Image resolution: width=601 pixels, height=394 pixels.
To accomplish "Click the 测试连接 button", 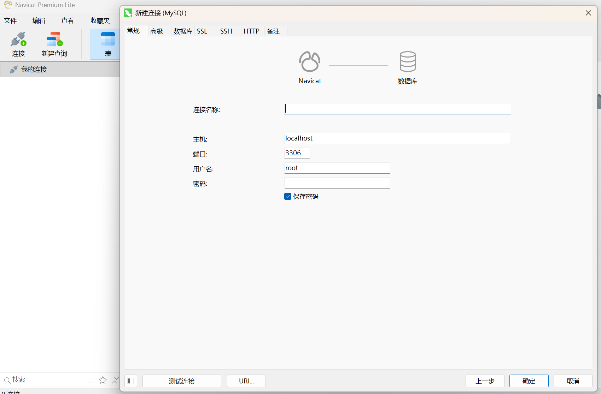I will click(x=182, y=381).
